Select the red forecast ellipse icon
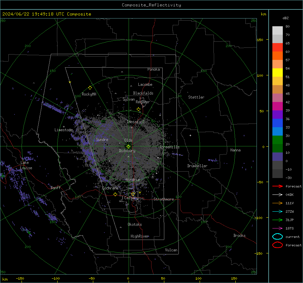Image resolution: width=303 pixels, height=283 pixels. point(277,245)
